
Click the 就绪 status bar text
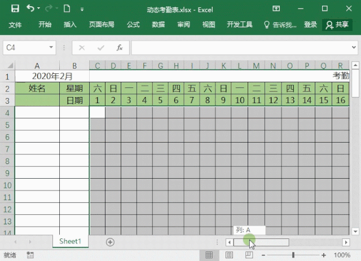click(x=10, y=255)
